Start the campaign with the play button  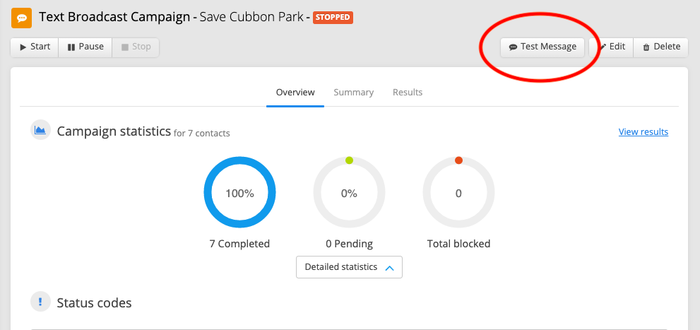point(35,47)
